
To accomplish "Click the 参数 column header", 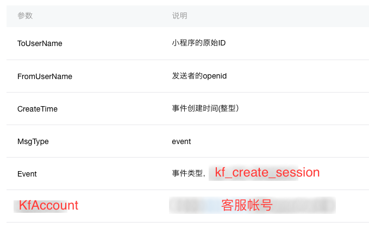I will [25, 16].
